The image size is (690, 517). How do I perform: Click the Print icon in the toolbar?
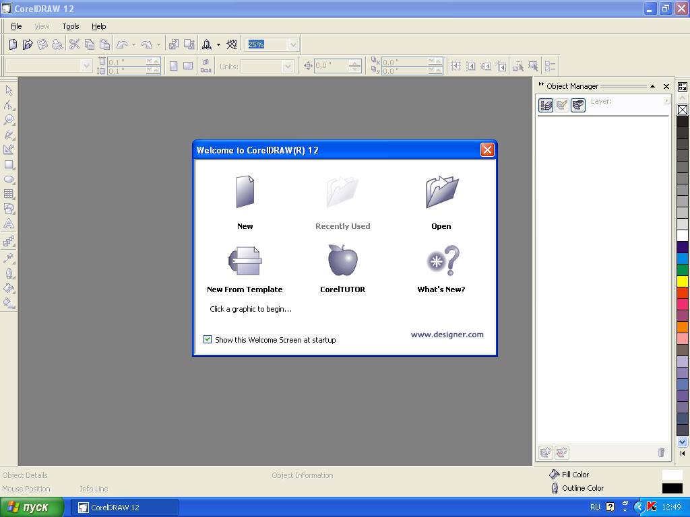[x=57, y=44]
